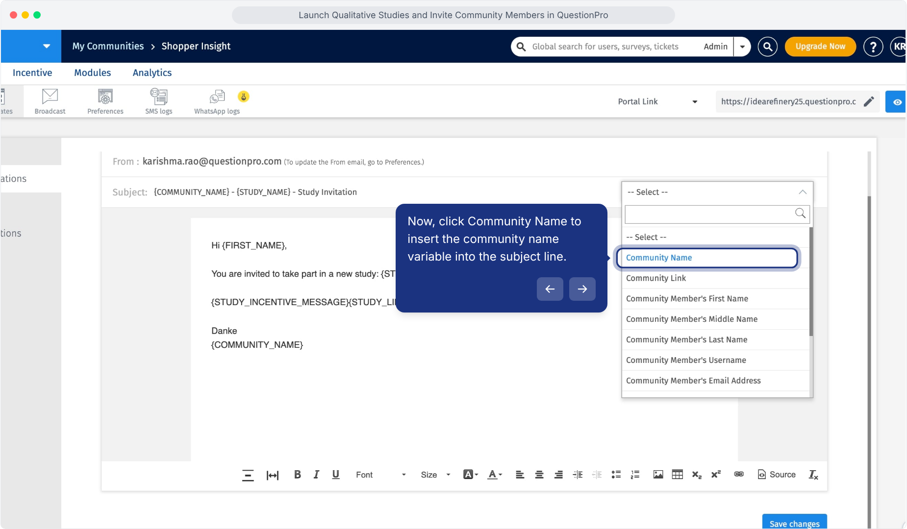Screen dimensions: 907x529
Task: Insert numbered list
Action: click(x=635, y=474)
